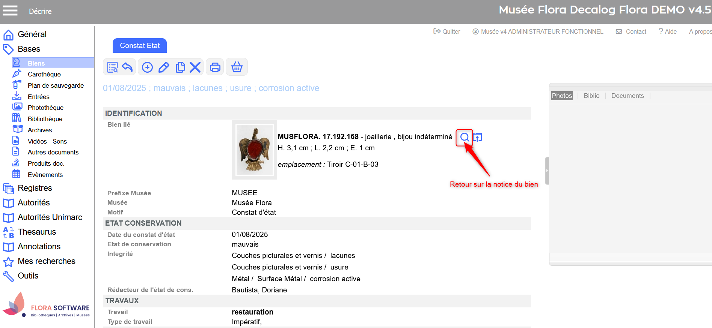Create a new record with plus icon
This screenshot has height=328, width=712.
coord(147,67)
